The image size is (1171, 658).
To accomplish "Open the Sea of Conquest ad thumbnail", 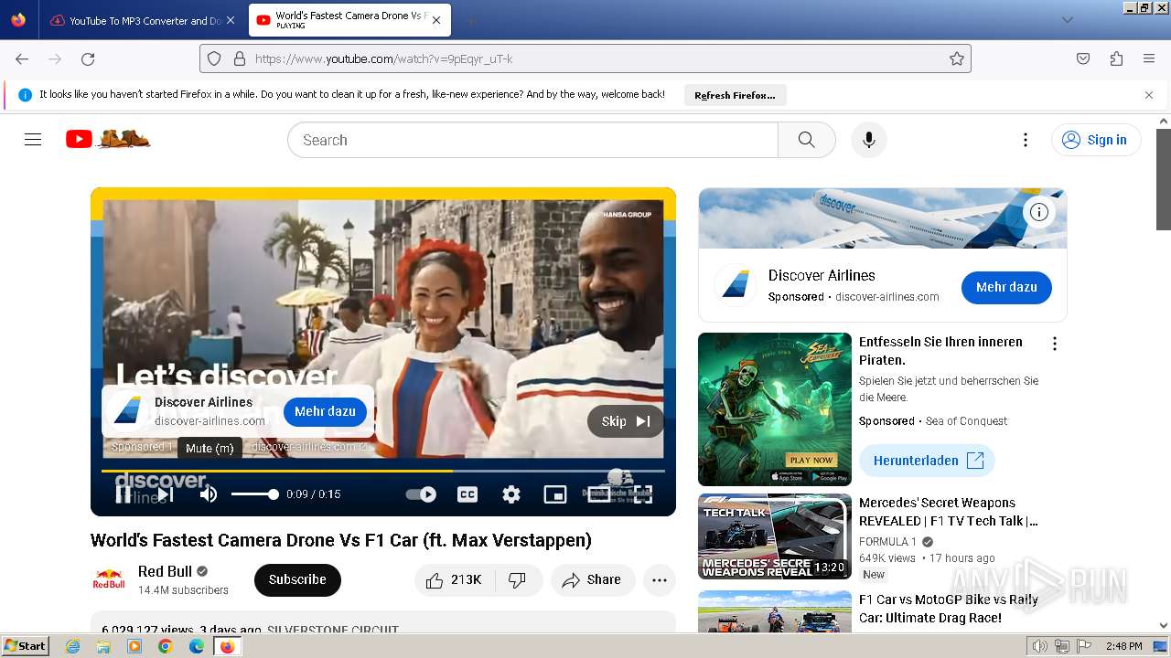I will click(775, 409).
